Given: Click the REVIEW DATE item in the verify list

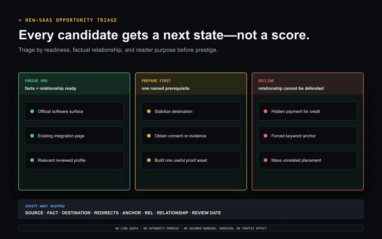Looking at the screenshot, I should [206, 213].
